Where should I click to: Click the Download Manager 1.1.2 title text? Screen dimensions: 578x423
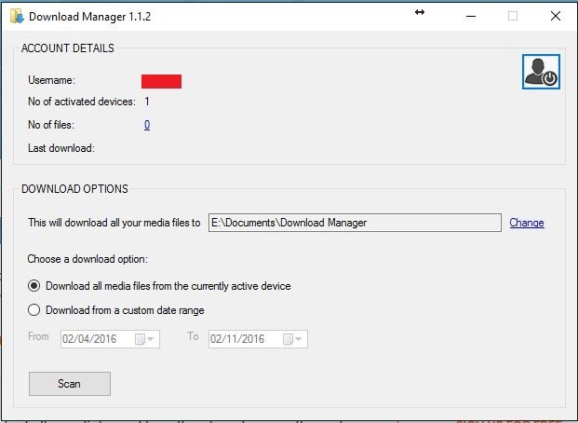pyautogui.click(x=90, y=17)
